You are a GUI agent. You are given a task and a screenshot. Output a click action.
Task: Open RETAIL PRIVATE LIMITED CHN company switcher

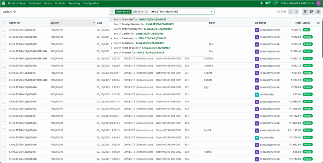tap(297, 3)
